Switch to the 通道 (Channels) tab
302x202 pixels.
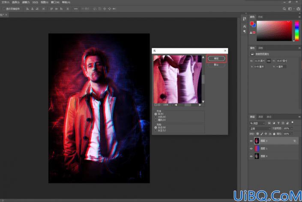click(x=260, y=117)
